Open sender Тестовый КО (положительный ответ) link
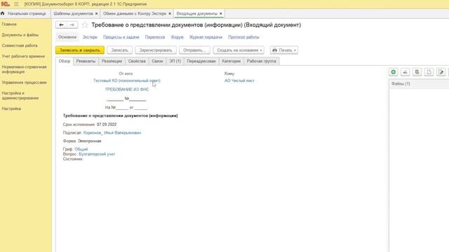Screen dimensions: 449x252 coord(127,80)
